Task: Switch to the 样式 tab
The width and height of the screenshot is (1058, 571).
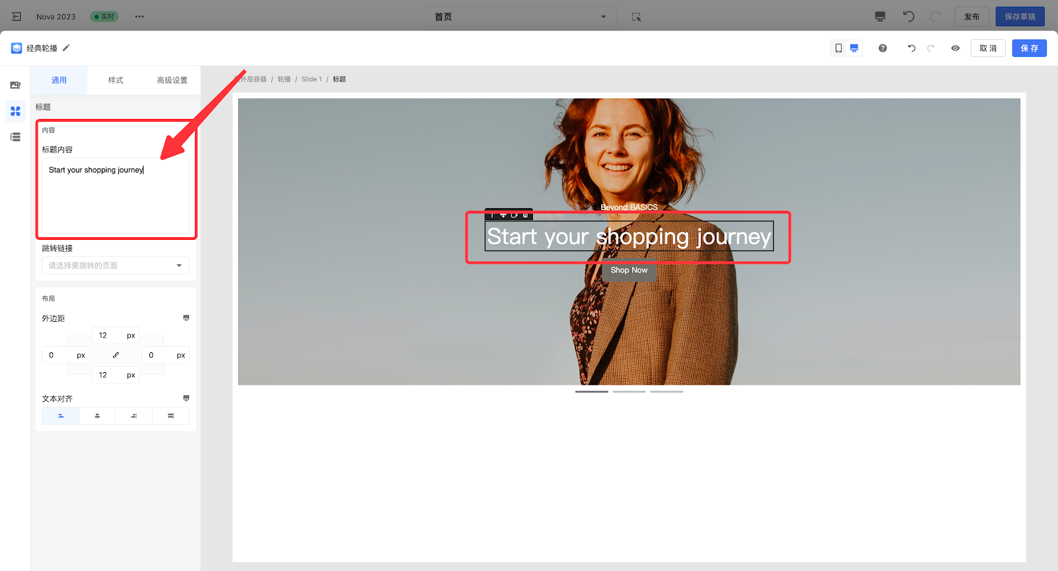Action: pos(116,80)
